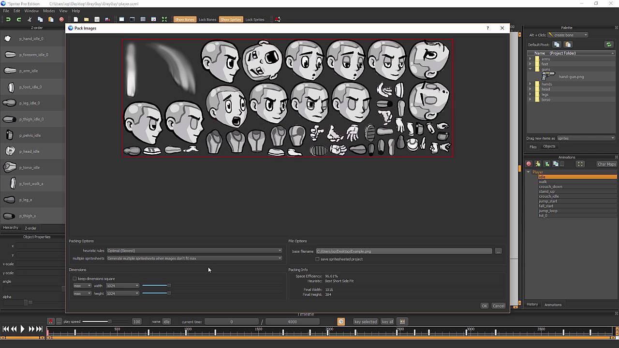This screenshot has height=348, width=619.
Task: Open the multiple spritesheets dropdown
Action: tap(194, 258)
